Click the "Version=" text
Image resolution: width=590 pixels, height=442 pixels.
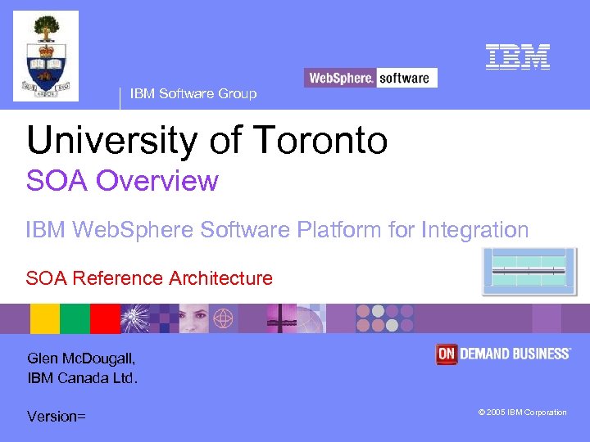pyautogui.click(x=57, y=417)
